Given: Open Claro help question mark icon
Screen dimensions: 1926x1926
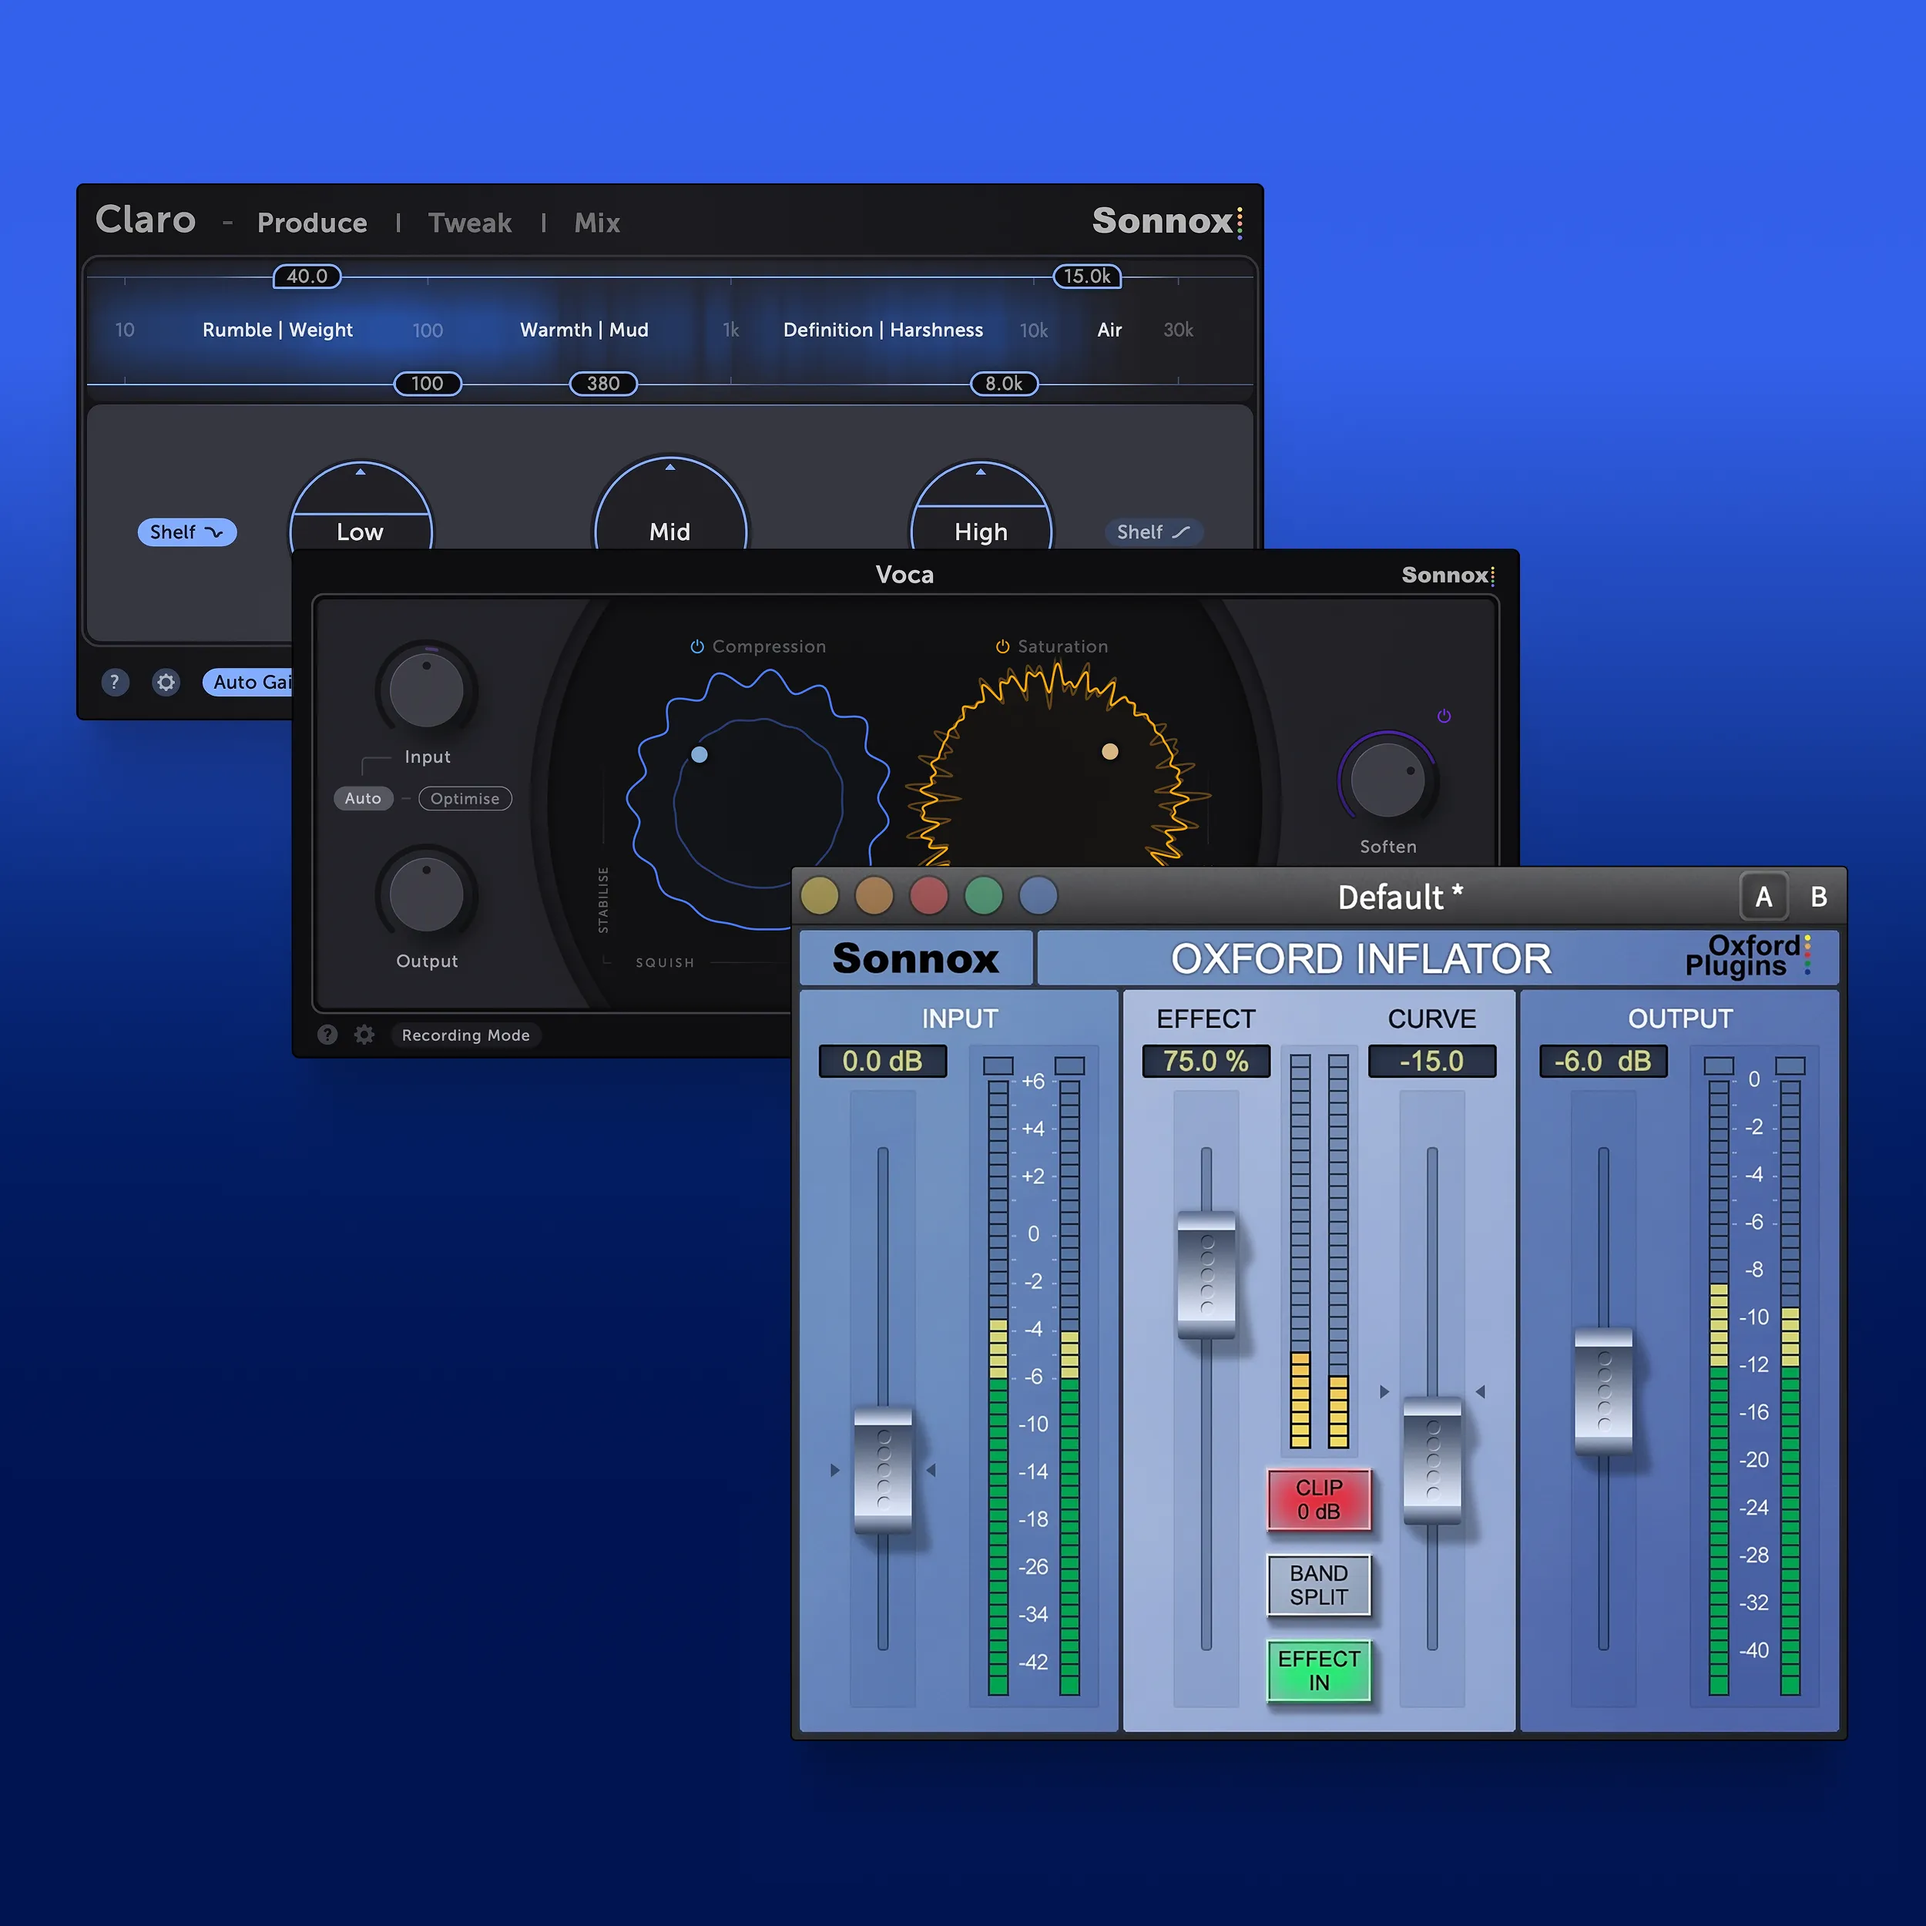Looking at the screenshot, I should click(115, 682).
